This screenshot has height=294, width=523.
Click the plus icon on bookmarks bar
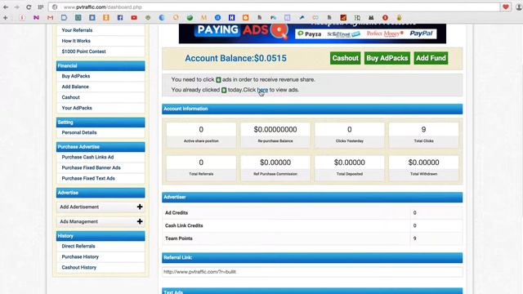coord(6,18)
